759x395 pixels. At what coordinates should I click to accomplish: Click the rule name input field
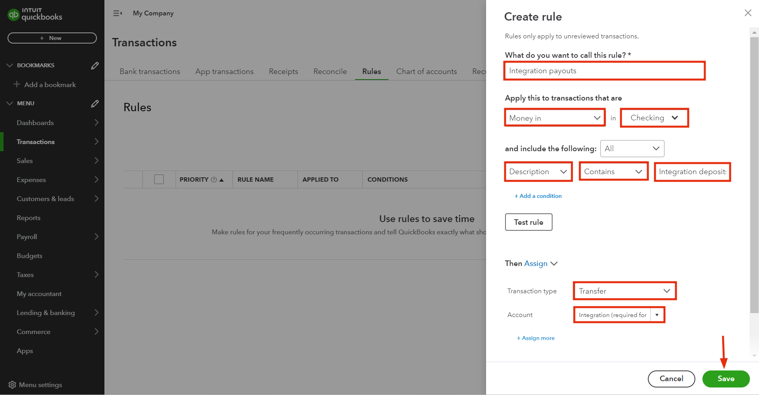(x=604, y=70)
